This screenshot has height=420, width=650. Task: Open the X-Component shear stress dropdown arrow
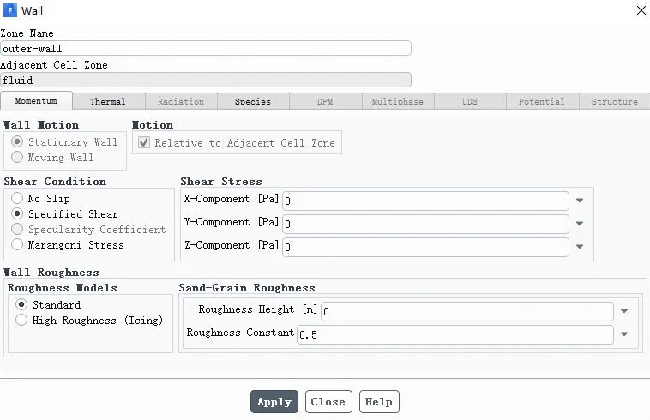pyautogui.click(x=580, y=201)
